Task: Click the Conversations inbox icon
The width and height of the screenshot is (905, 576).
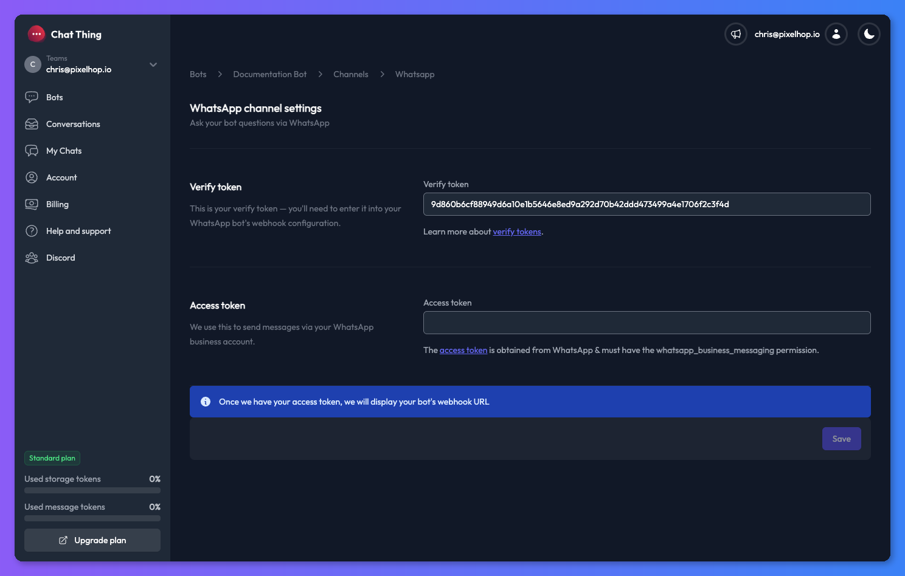Action: (x=32, y=124)
